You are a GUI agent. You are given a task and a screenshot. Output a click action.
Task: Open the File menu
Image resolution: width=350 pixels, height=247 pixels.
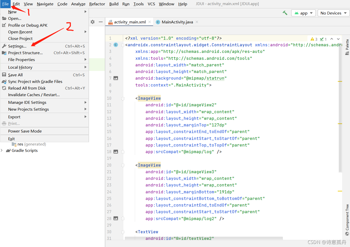[5, 4]
